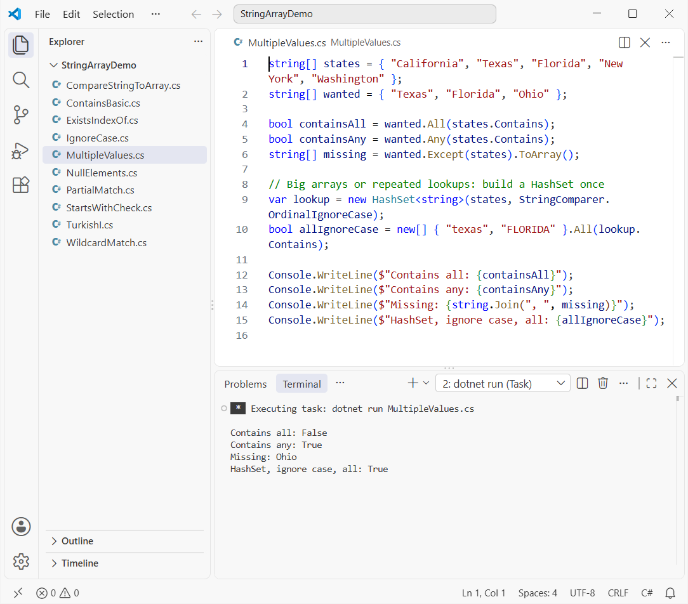Viewport: 688px width, 604px height.
Task: Open Explorer views and more actions ellipsis
Action: pyautogui.click(x=198, y=42)
